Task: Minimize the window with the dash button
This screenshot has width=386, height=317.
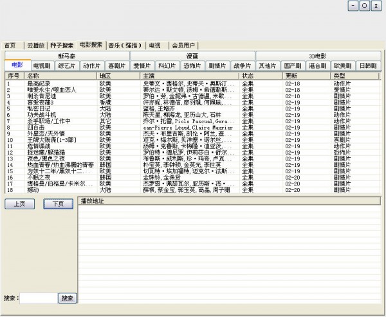Action: coord(353,6)
